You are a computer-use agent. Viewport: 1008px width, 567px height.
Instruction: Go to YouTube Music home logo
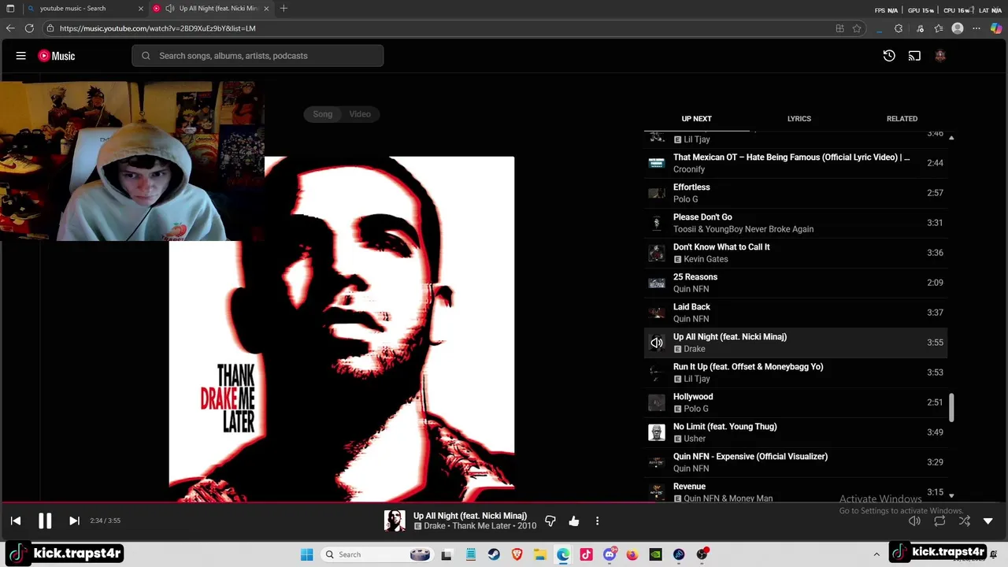click(57, 56)
